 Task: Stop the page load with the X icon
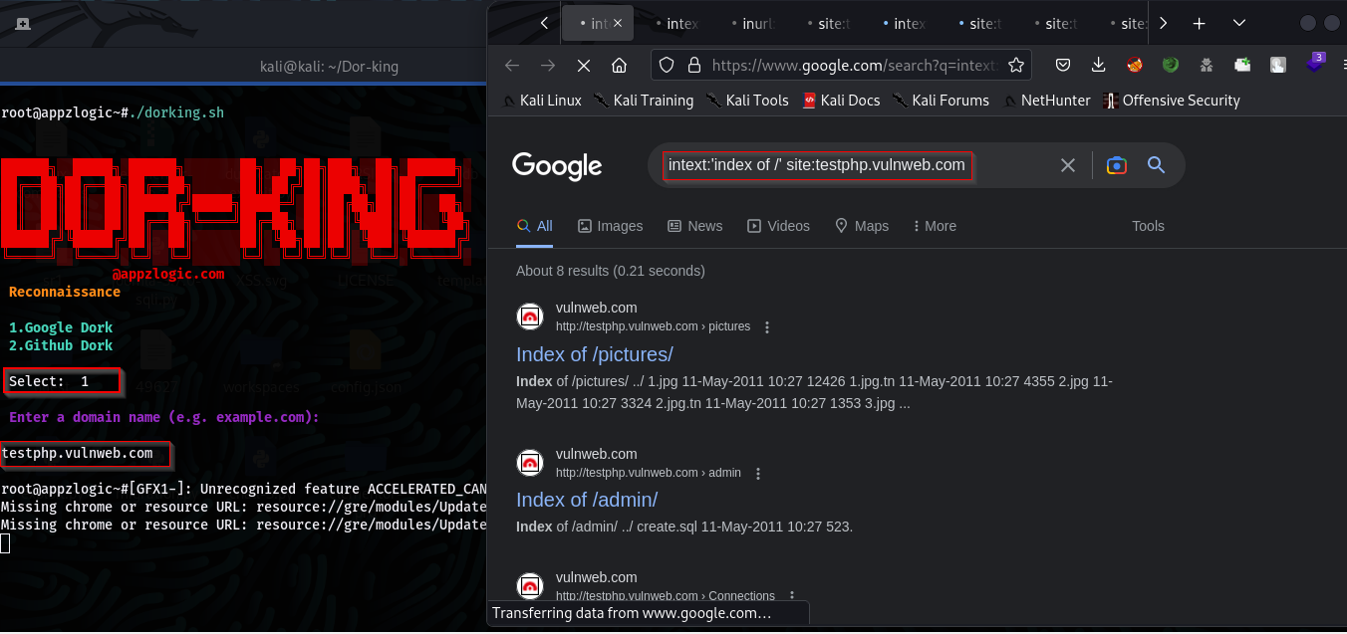pyautogui.click(x=584, y=66)
